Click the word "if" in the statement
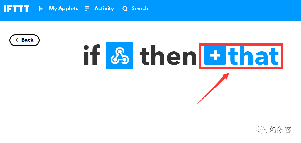 click(92, 55)
